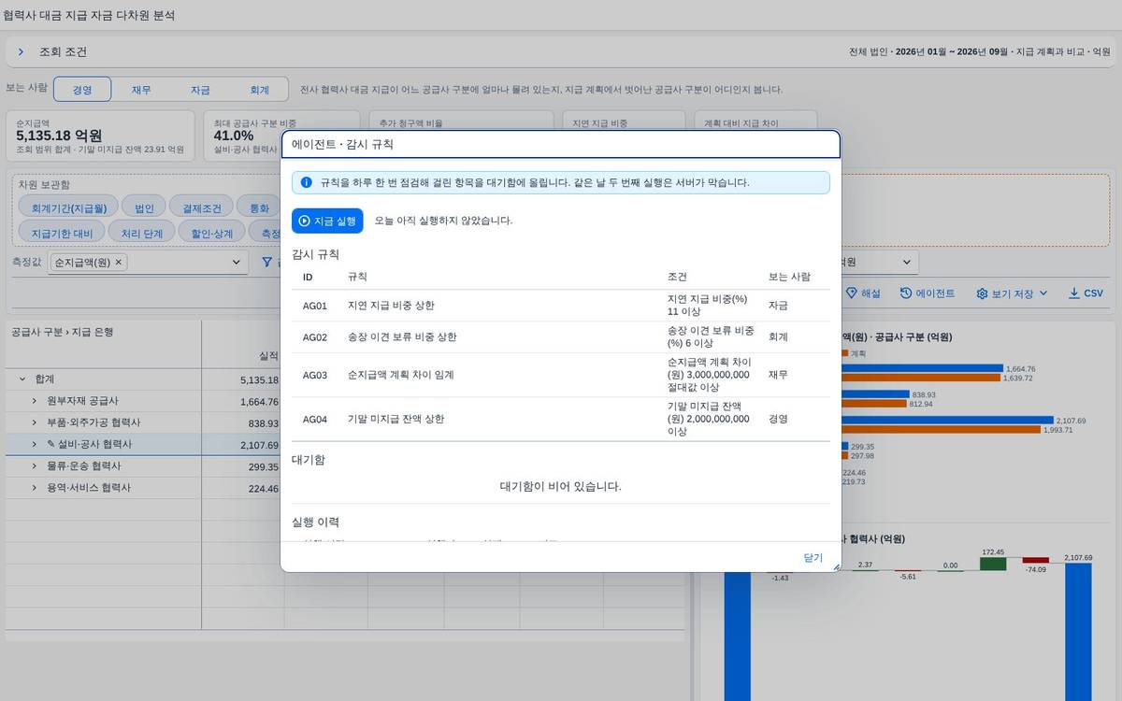The image size is (1122, 701).
Task: Select the 지급기한 대비 dimension chip
Action: tap(62, 234)
